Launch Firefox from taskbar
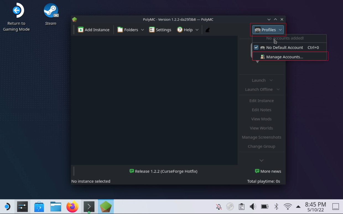 (72, 207)
